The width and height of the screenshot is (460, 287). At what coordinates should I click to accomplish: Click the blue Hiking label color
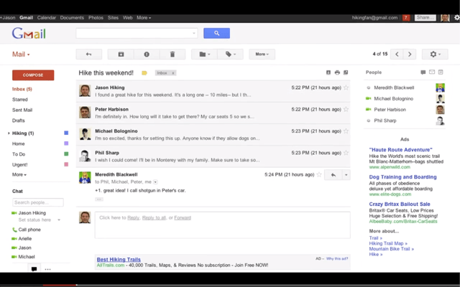point(66,133)
